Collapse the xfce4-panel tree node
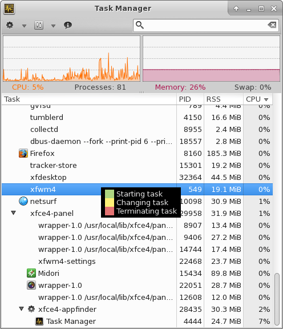 14,213
